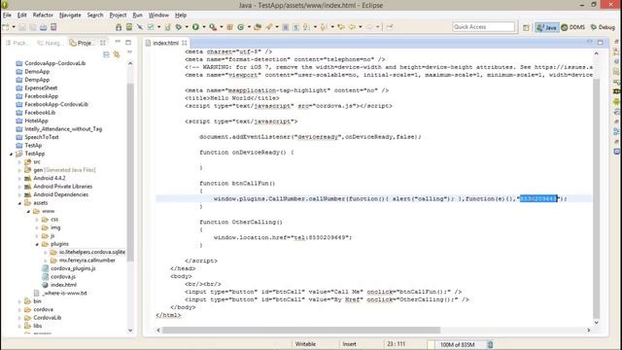This screenshot has height=350, width=622.
Task: Open Project Explorer View Menu triangle
Action: coord(129,52)
